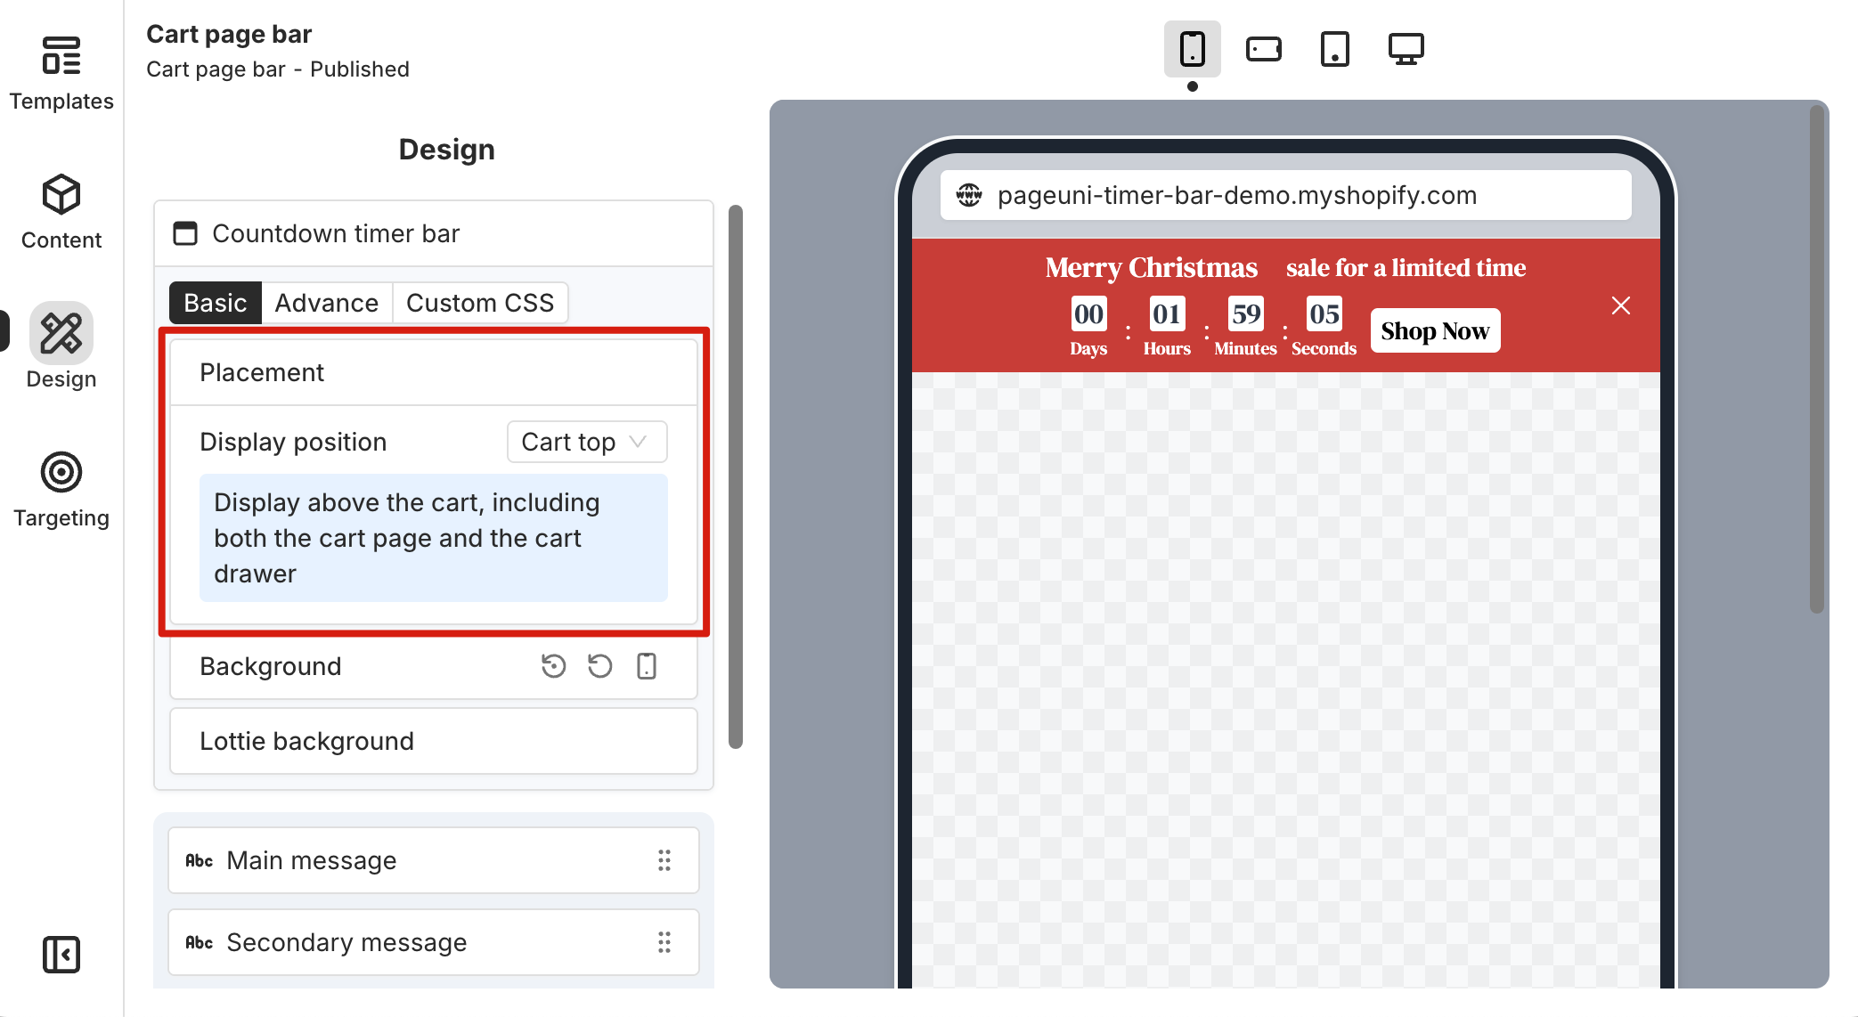This screenshot has height=1017, width=1858.
Task: Expand the Placement section
Action: (x=434, y=372)
